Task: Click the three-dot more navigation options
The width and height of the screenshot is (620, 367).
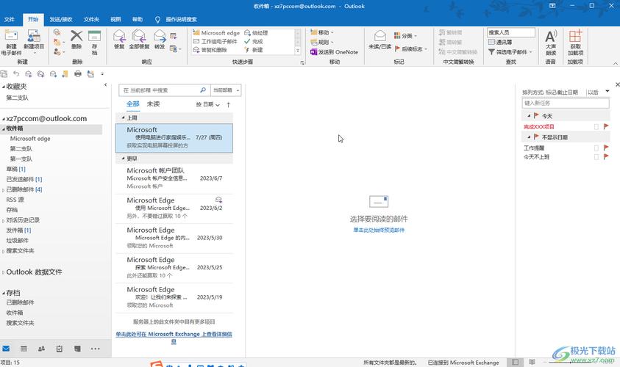Action: pyautogui.click(x=96, y=349)
